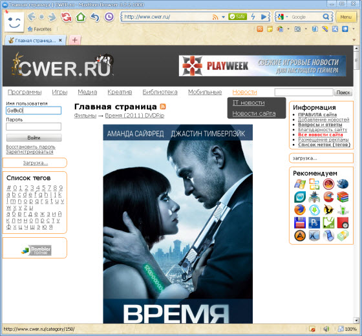Click the speaker mute icon in status bar
Viewport: 362px width, 336px height.
click(x=326, y=329)
